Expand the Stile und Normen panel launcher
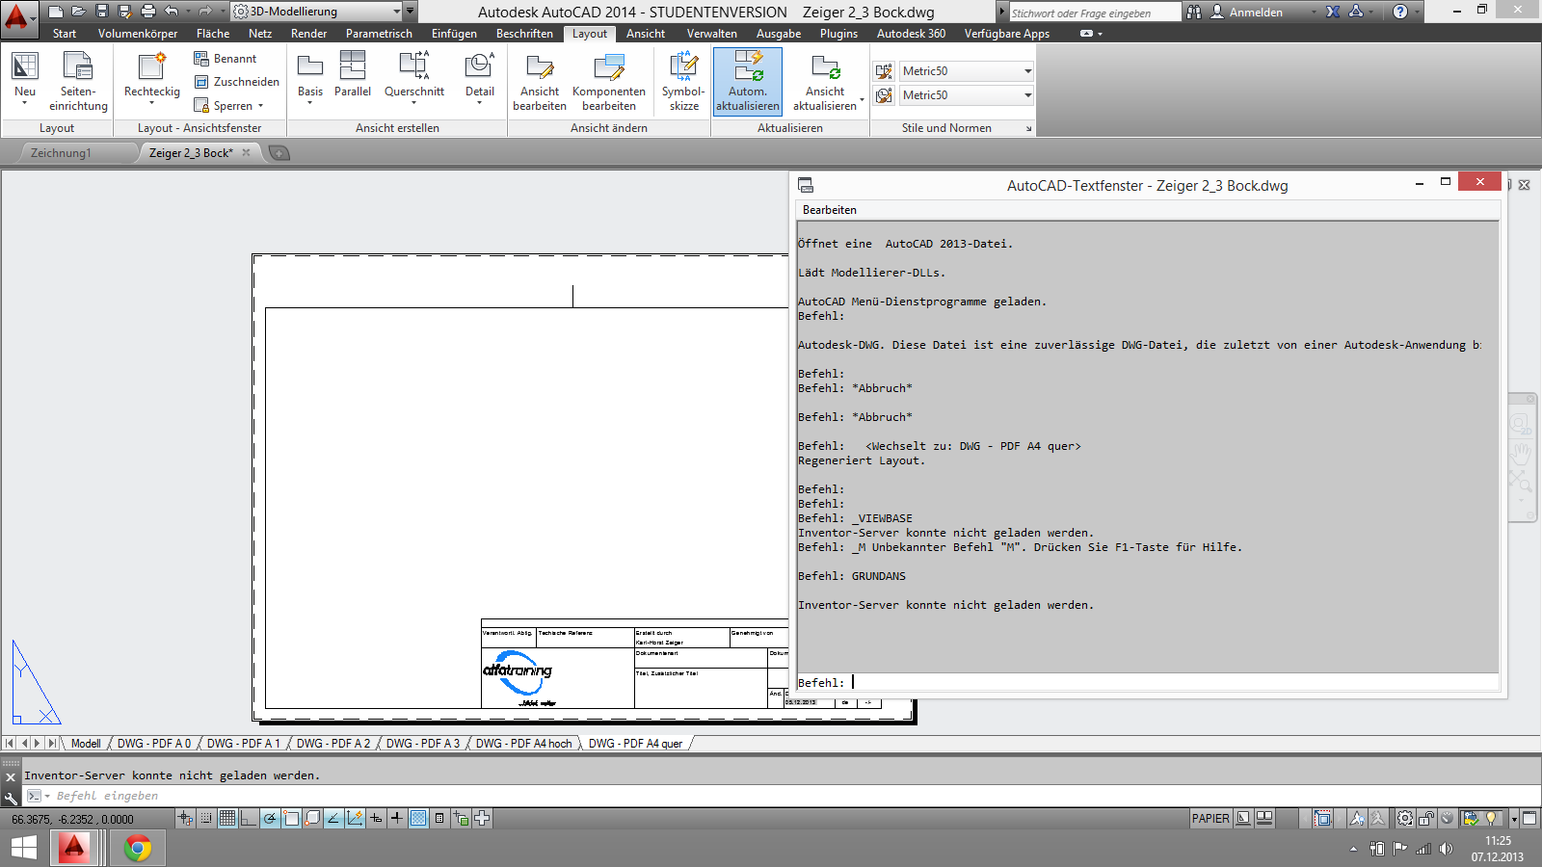1542x867 pixels. click(1028, 128)
